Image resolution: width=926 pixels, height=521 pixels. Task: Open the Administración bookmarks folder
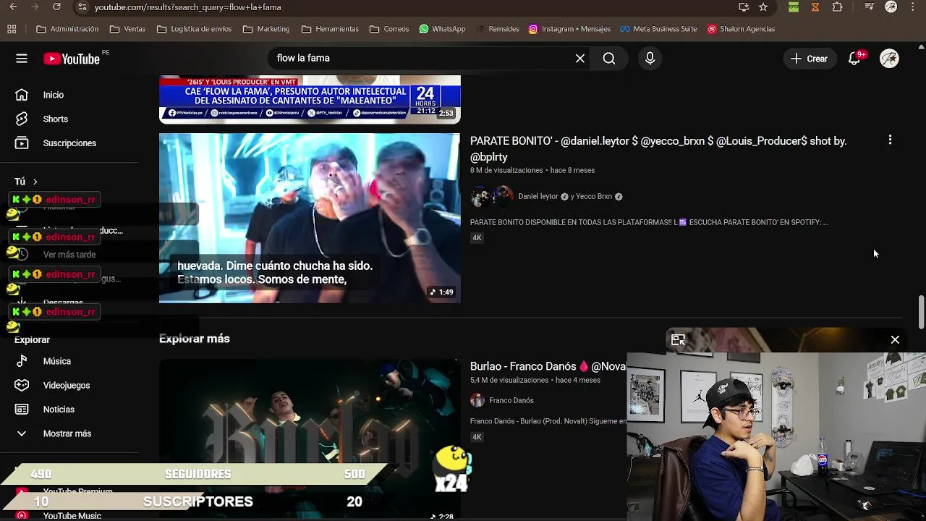(x=67, y=29)
